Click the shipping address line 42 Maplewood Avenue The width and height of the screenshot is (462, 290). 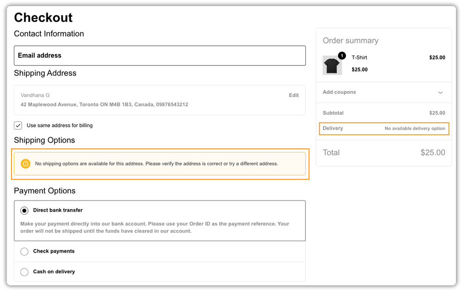104,104
